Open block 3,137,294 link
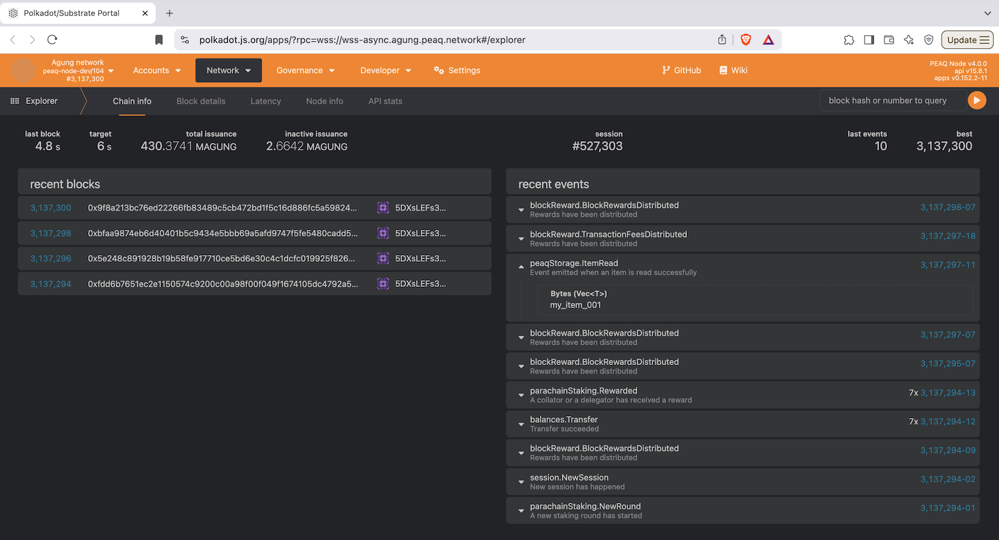Screen dimensions: 999x540 tap(50, 284)
